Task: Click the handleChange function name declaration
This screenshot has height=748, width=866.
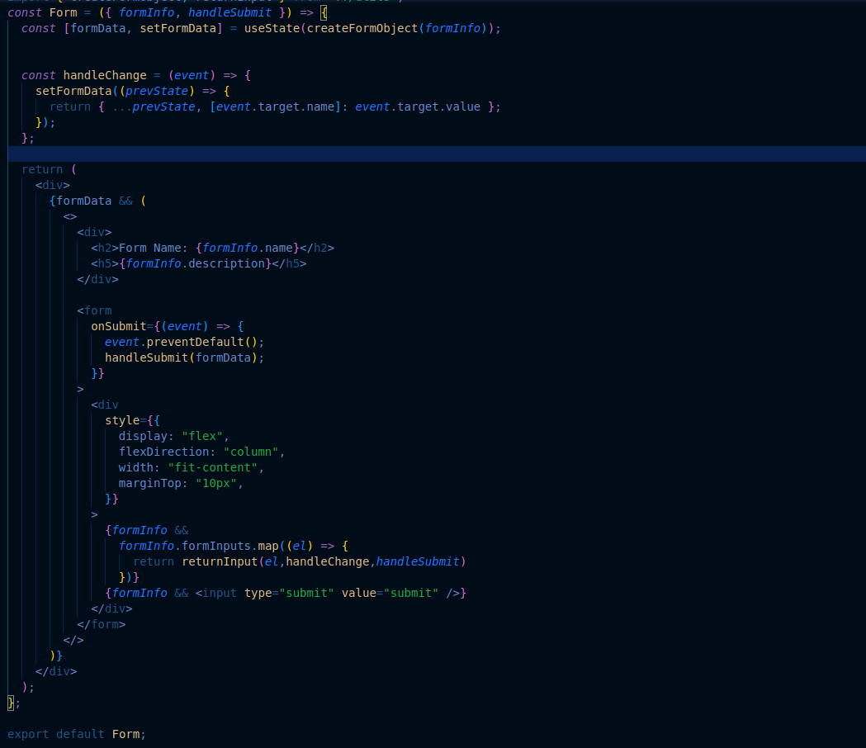Action: click(x=105, y=75)
